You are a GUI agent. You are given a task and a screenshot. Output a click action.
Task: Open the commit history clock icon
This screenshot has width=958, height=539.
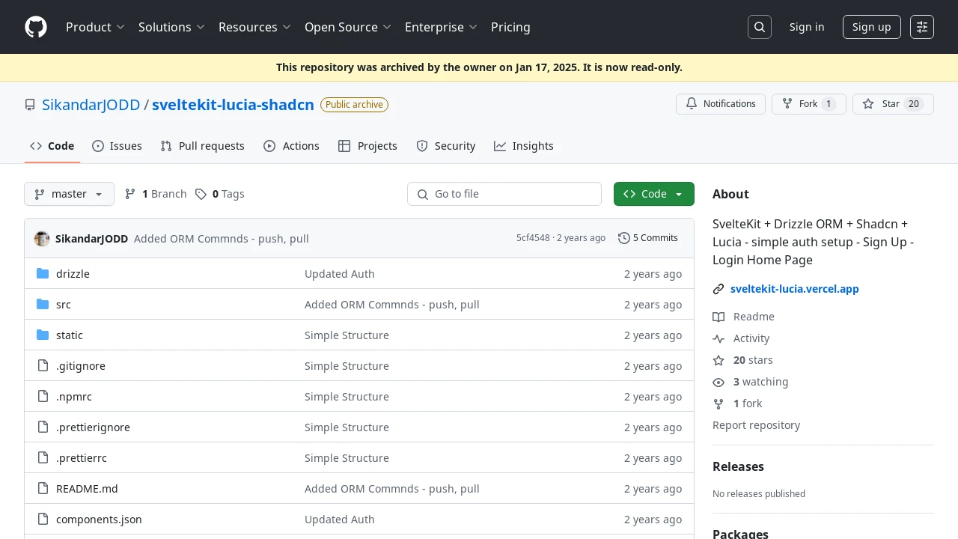(624, 238)
